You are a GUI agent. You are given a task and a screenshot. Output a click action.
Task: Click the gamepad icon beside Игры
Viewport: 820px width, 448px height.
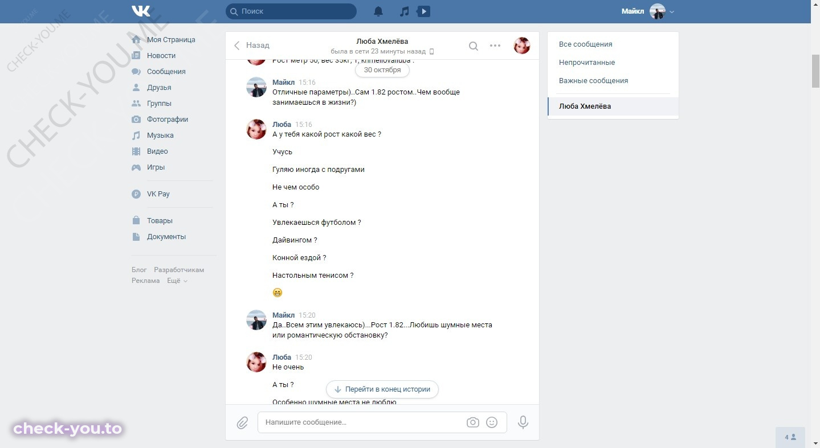(x=136, y=167)
